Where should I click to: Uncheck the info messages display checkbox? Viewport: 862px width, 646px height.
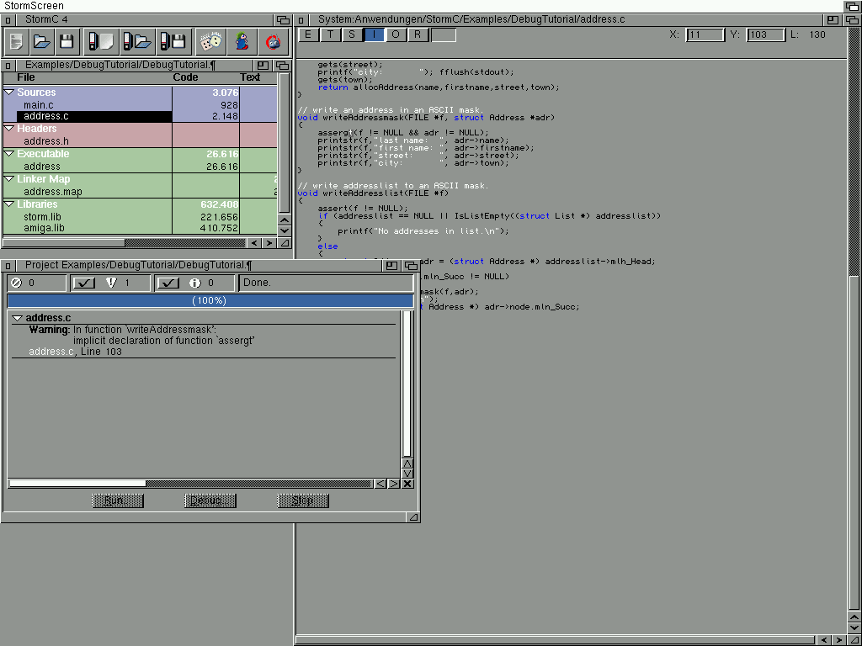tap(168, 283)
